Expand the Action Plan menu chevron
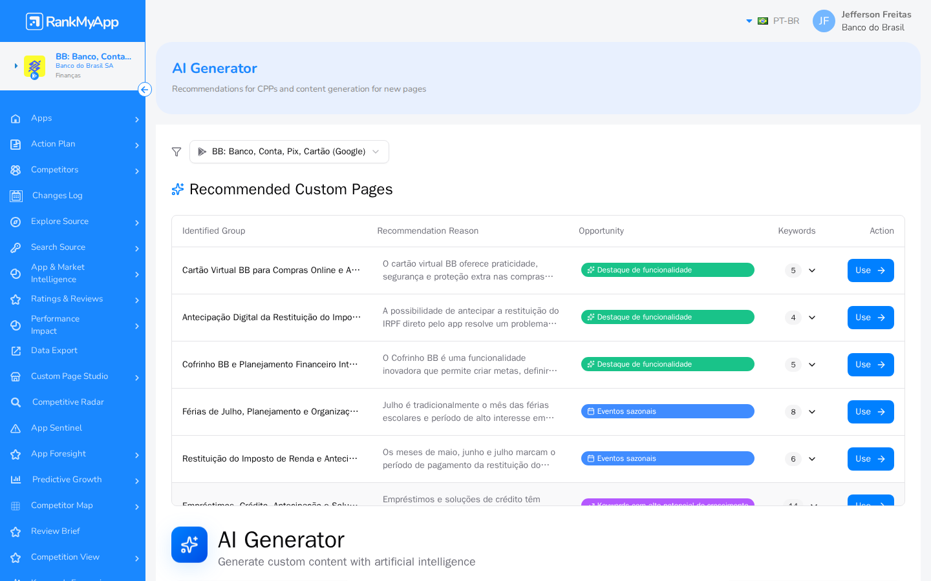 pos(137,145)
